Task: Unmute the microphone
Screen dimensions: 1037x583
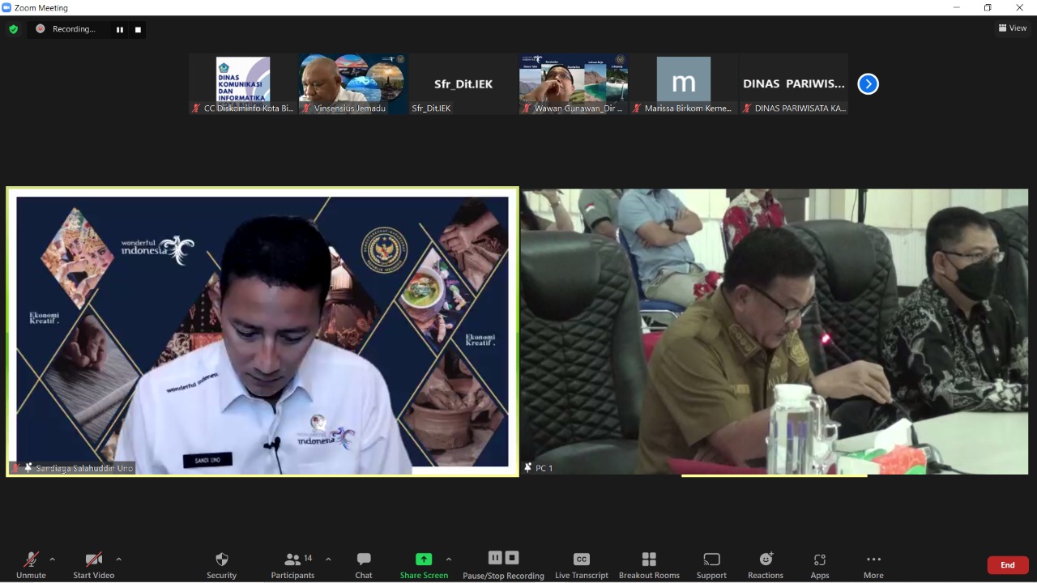Action: [x=31, y=564]
